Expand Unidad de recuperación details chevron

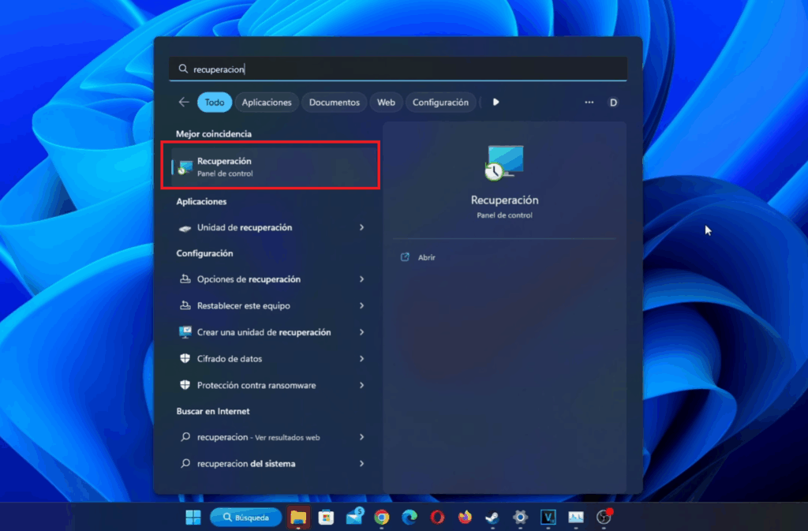tap(361, 227)
